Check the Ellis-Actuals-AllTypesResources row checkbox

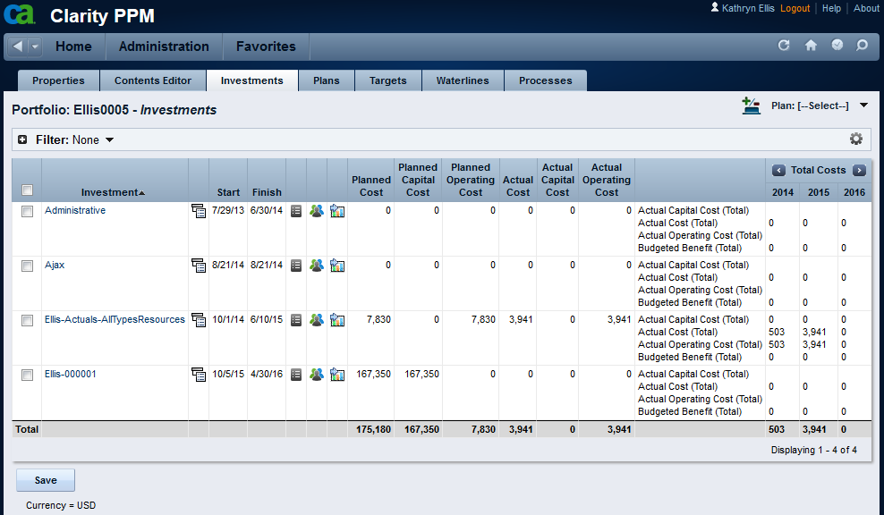(27, 321)
